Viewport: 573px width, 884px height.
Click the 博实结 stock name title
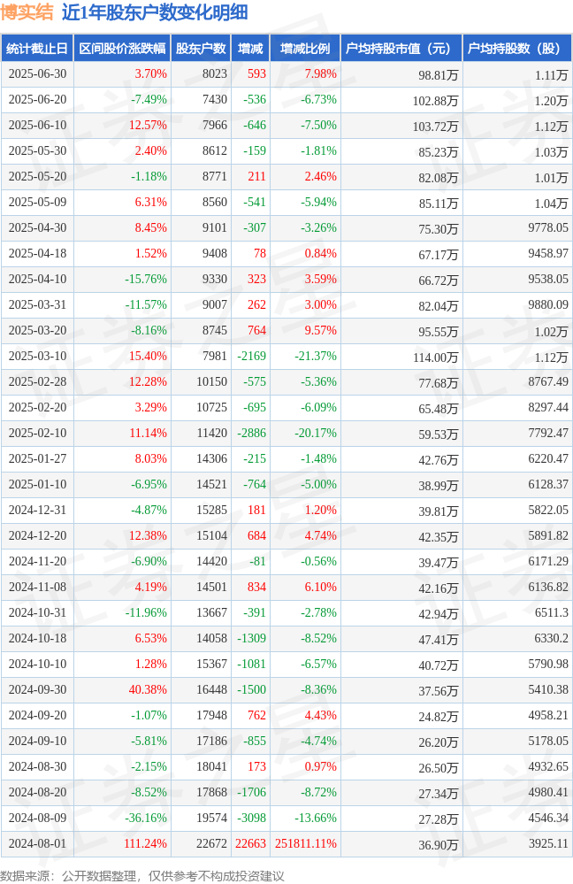click(27, 12)
